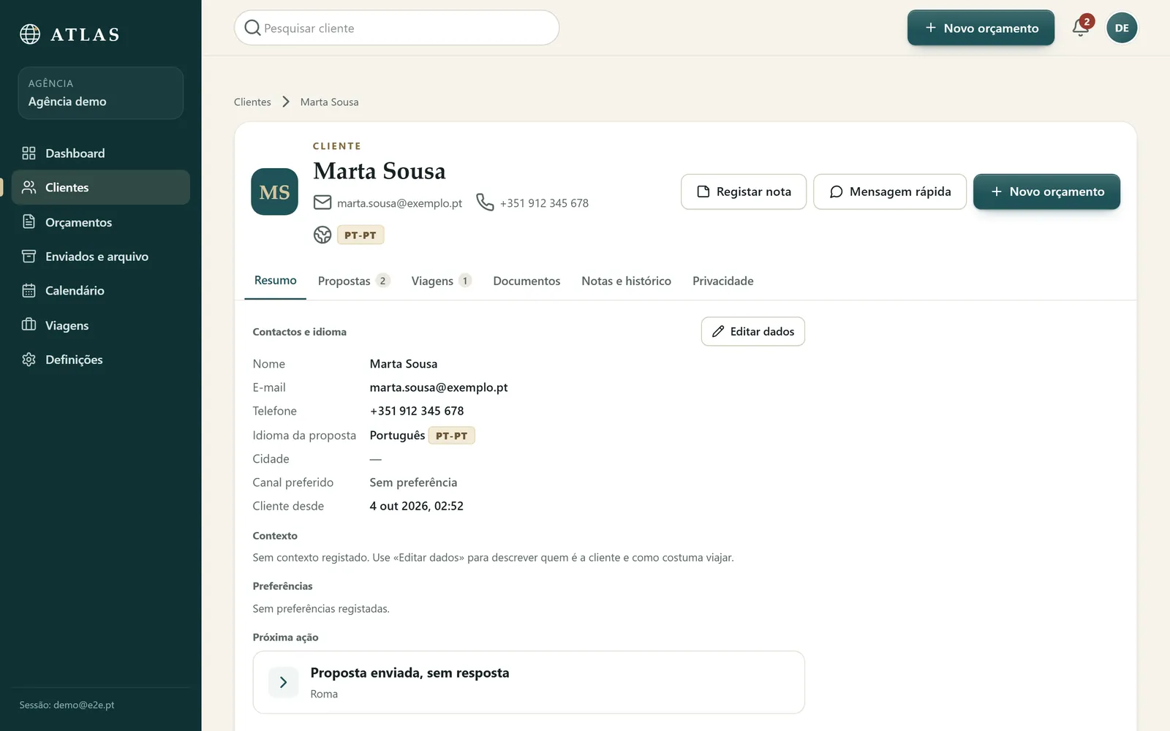Click header phone +351 912 345 678
Screen dimensions: 1170x731
544,203
